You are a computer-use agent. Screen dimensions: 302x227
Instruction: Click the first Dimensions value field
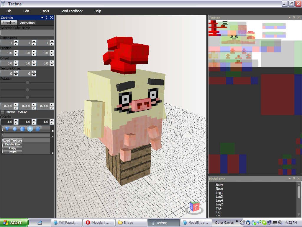[7, 43]
